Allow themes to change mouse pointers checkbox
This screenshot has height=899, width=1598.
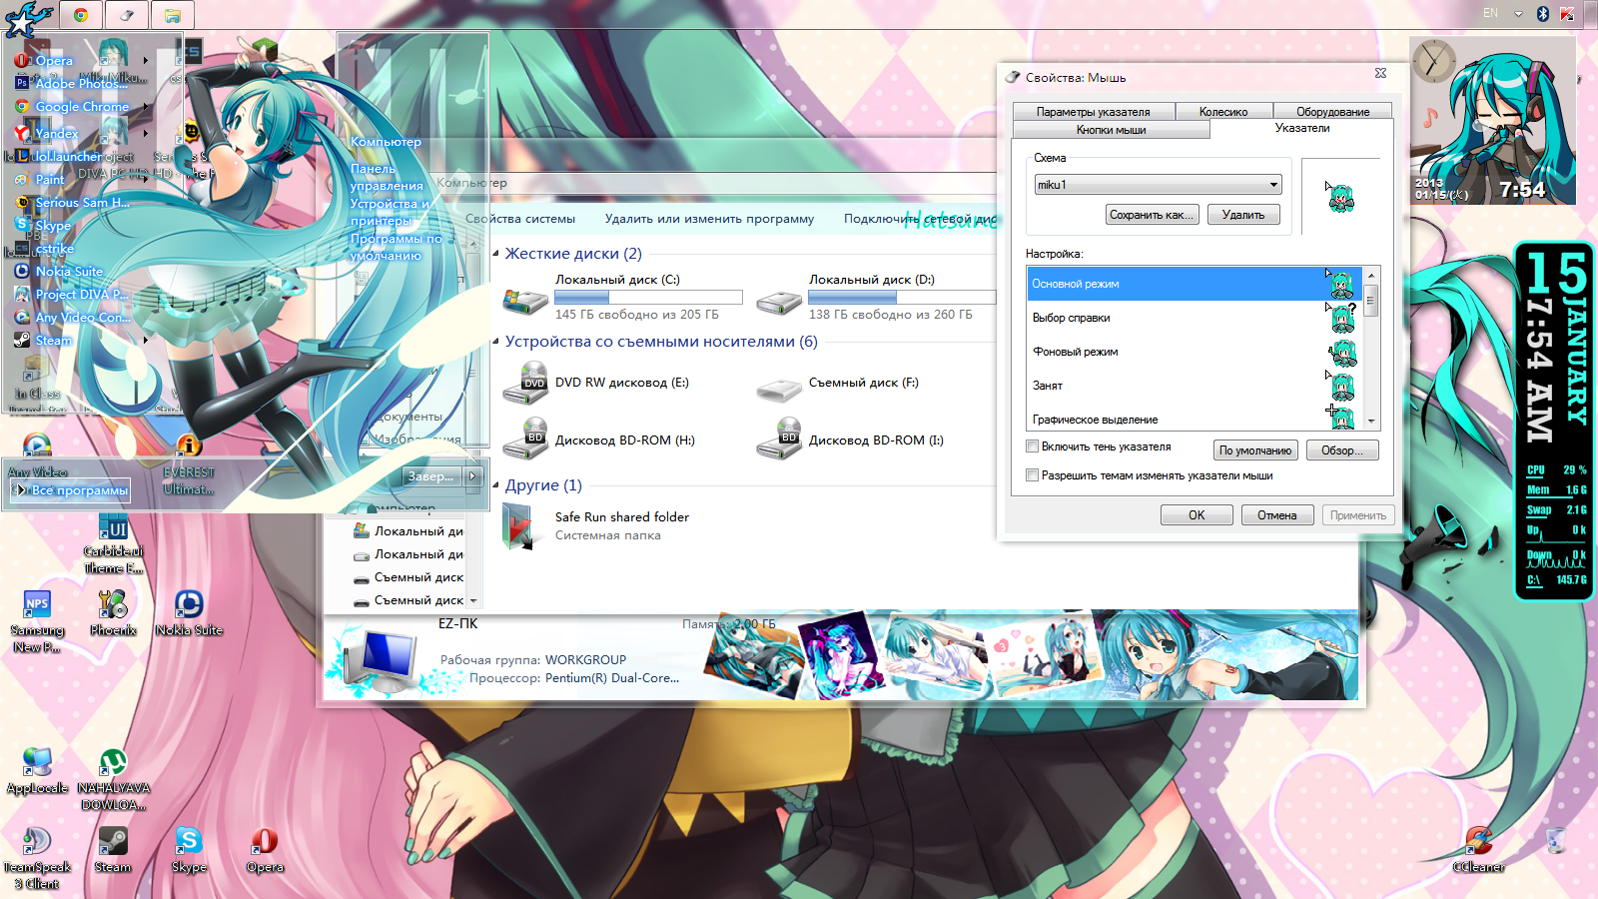(1033, 475)
